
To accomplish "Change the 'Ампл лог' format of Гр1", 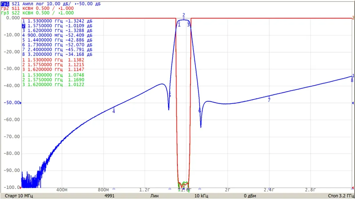I will coord(33,4).
